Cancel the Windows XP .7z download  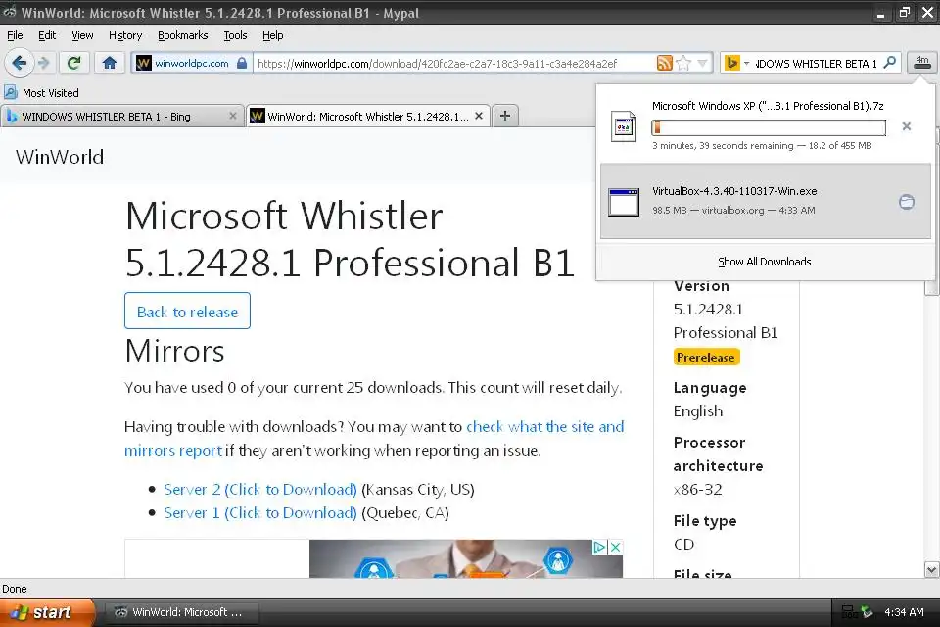907,126
